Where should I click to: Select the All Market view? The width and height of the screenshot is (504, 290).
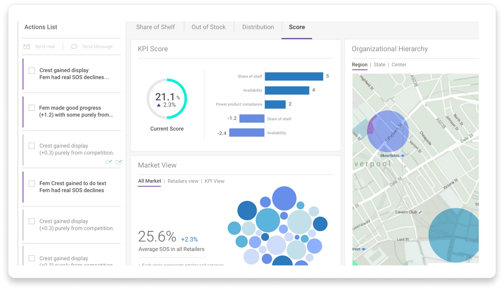150,181
